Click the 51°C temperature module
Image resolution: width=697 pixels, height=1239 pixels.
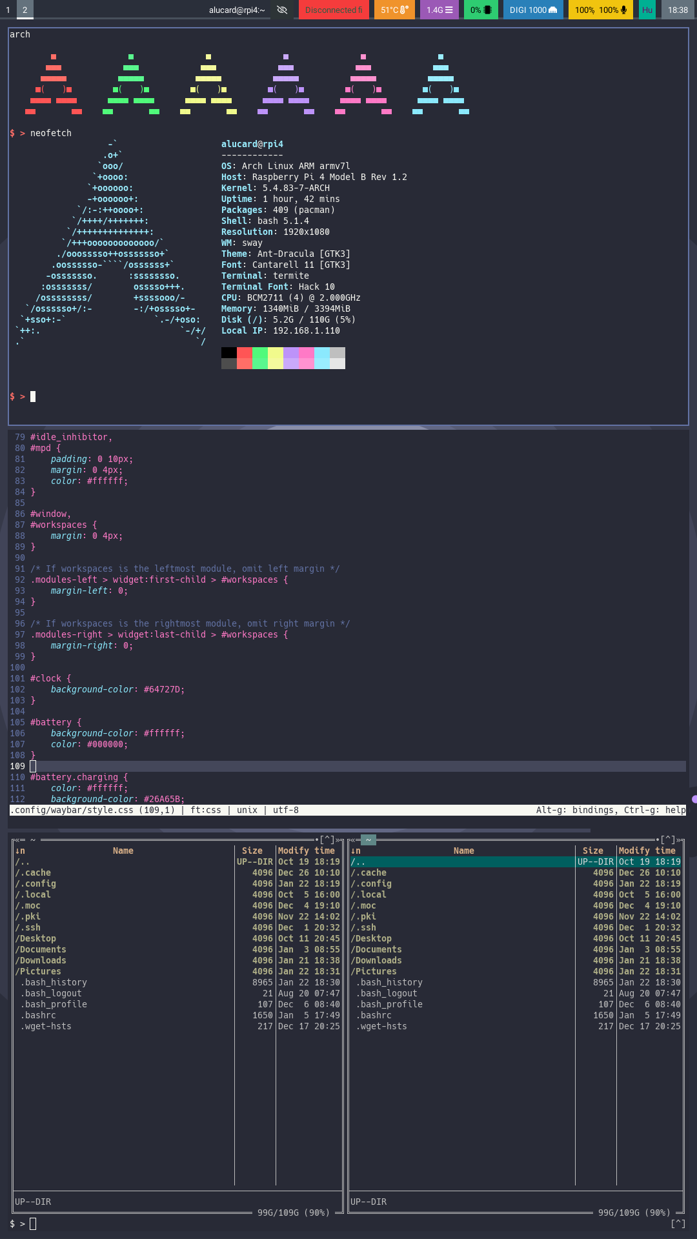(x=394, y=10)
